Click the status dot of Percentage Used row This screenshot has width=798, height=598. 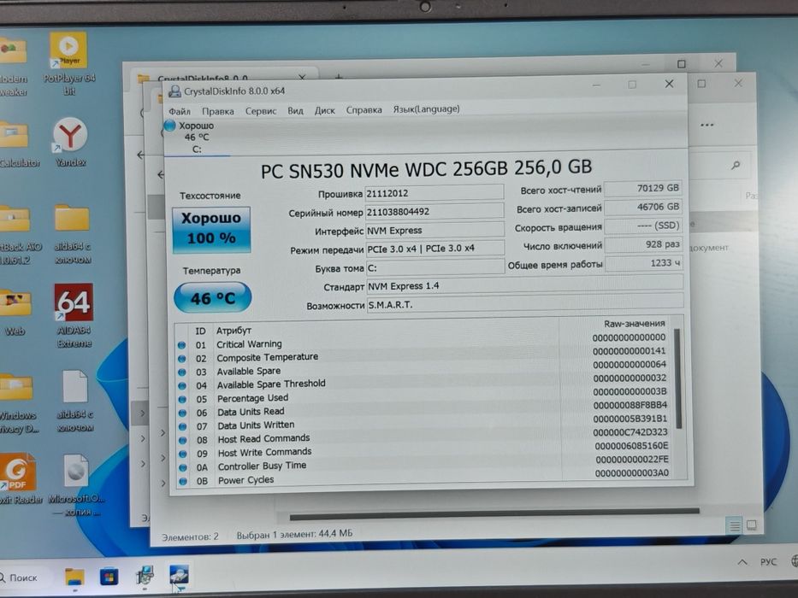[x=182, y=400]
